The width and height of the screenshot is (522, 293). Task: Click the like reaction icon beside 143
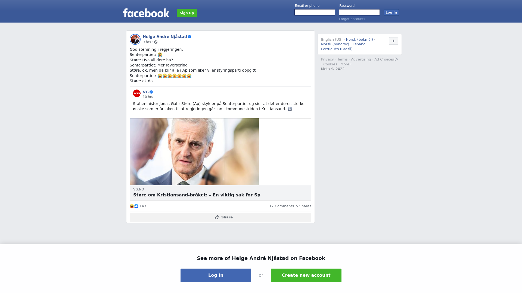pyautogui.click(x=136, y=206)
